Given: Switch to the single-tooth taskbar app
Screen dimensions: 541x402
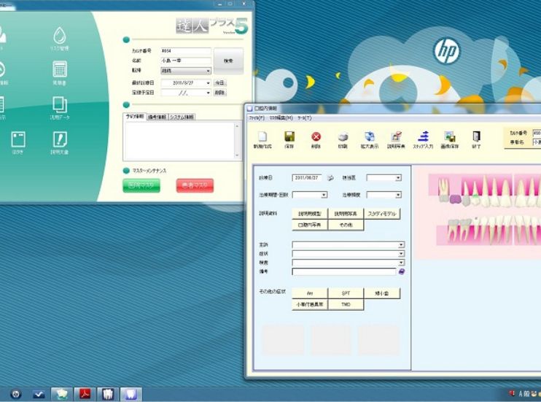Looking at the screenshot, I should pyautogui.click(x=131, y=394).
